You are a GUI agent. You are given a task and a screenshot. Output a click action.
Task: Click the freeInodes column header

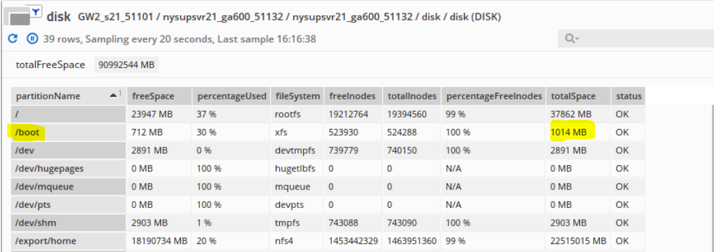coord(353,96)
